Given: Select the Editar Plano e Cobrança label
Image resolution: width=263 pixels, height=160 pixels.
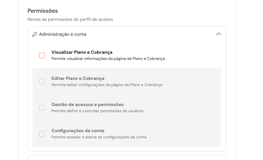Looking at the screenshot, I should click(78, 78).
